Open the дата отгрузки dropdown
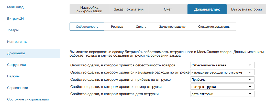 (x=223, y=94)
